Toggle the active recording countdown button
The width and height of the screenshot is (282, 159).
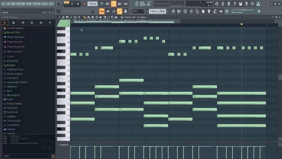(114, 4)
